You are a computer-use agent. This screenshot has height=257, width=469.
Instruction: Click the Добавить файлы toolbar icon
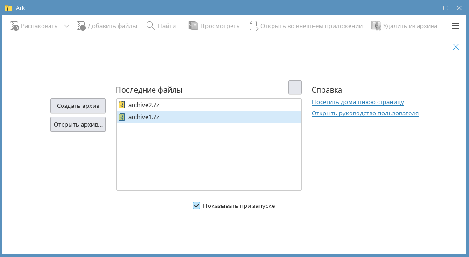pyautogui.click(x=81, y=26)
